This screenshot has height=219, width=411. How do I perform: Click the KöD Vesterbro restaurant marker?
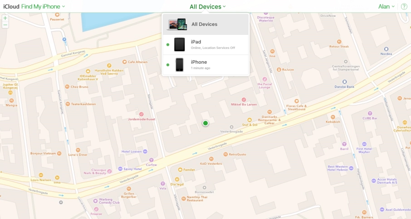[x=211, y=159]
